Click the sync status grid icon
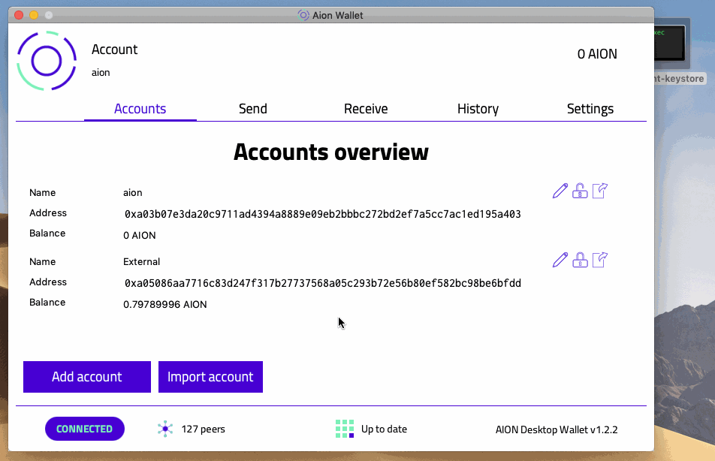This screenshot has width=715, height=461. (345, 429)
